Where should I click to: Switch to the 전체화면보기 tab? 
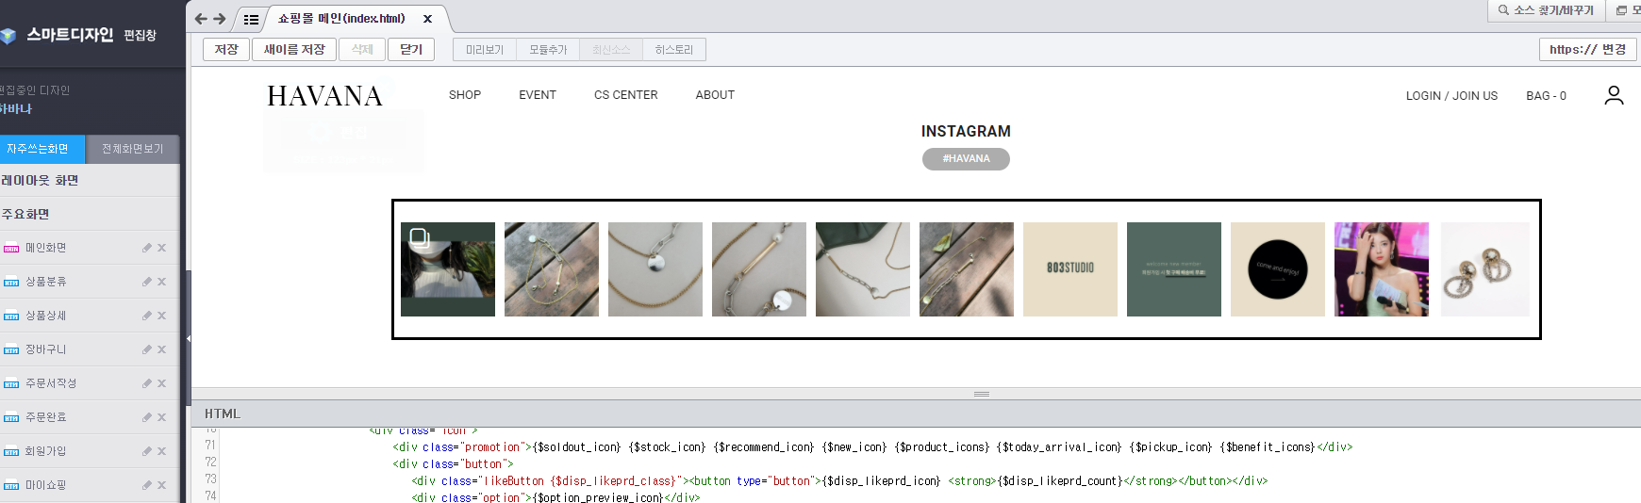pyautogui.click(x=132, y=149)
